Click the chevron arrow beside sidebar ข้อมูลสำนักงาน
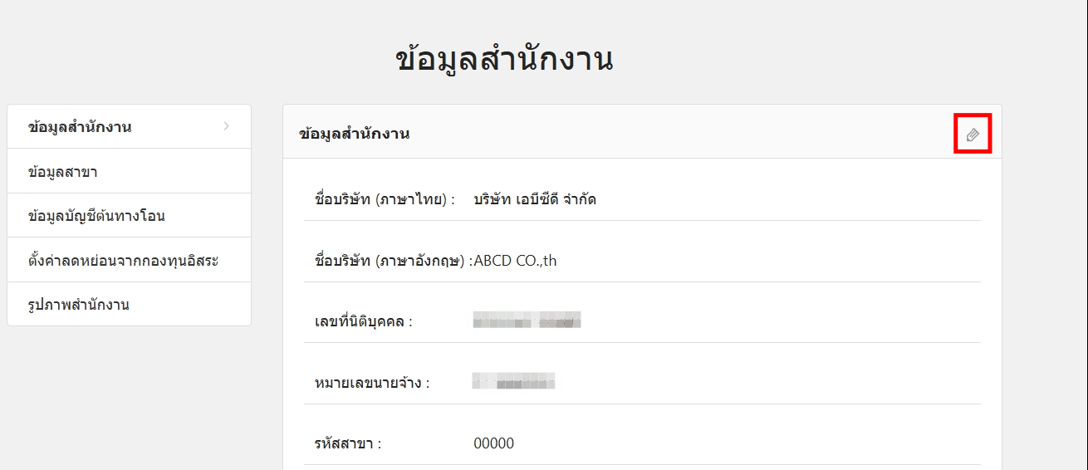The height and width of the screenshot is (470, 1088). tap(227, 126)
